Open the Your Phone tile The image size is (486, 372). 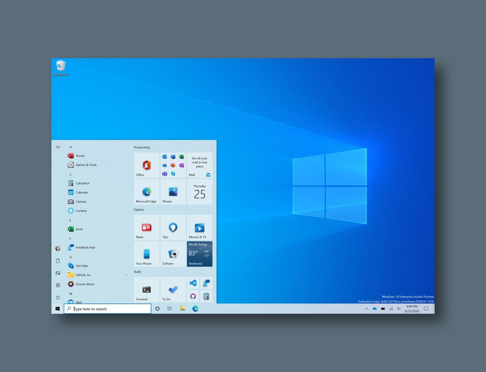coord(146,254)
